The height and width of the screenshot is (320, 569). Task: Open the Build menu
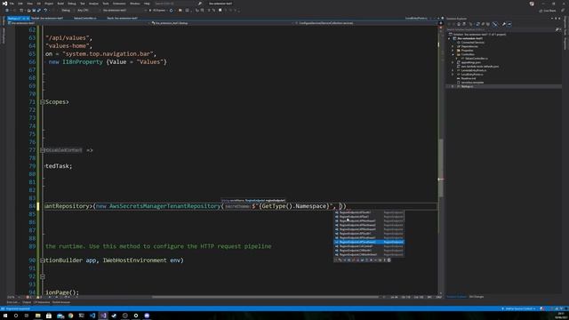click(60, 4)
